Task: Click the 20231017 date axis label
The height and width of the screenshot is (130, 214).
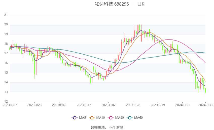Action: (x=84, y=105)
